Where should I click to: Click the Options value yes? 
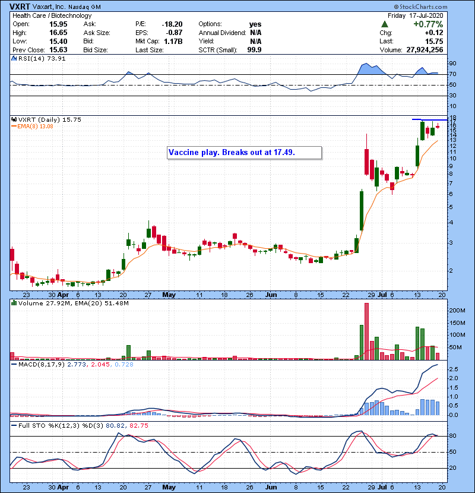click(255, 24)
